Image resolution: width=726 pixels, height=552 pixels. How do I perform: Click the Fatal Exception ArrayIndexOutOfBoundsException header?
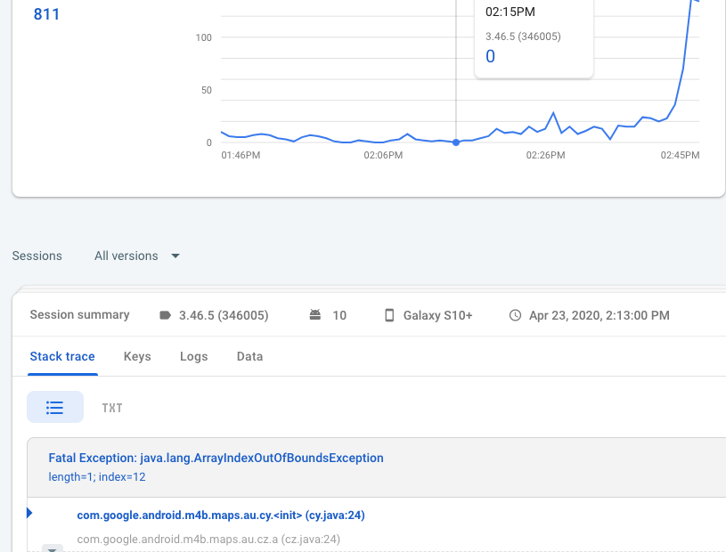click(x=216, y=458)
